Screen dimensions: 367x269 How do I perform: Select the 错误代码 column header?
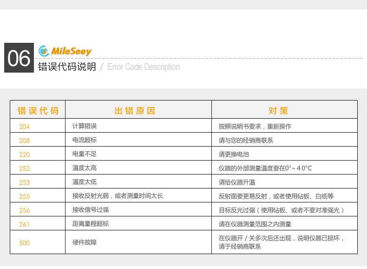pyautogui.click(x=38, y=111)
